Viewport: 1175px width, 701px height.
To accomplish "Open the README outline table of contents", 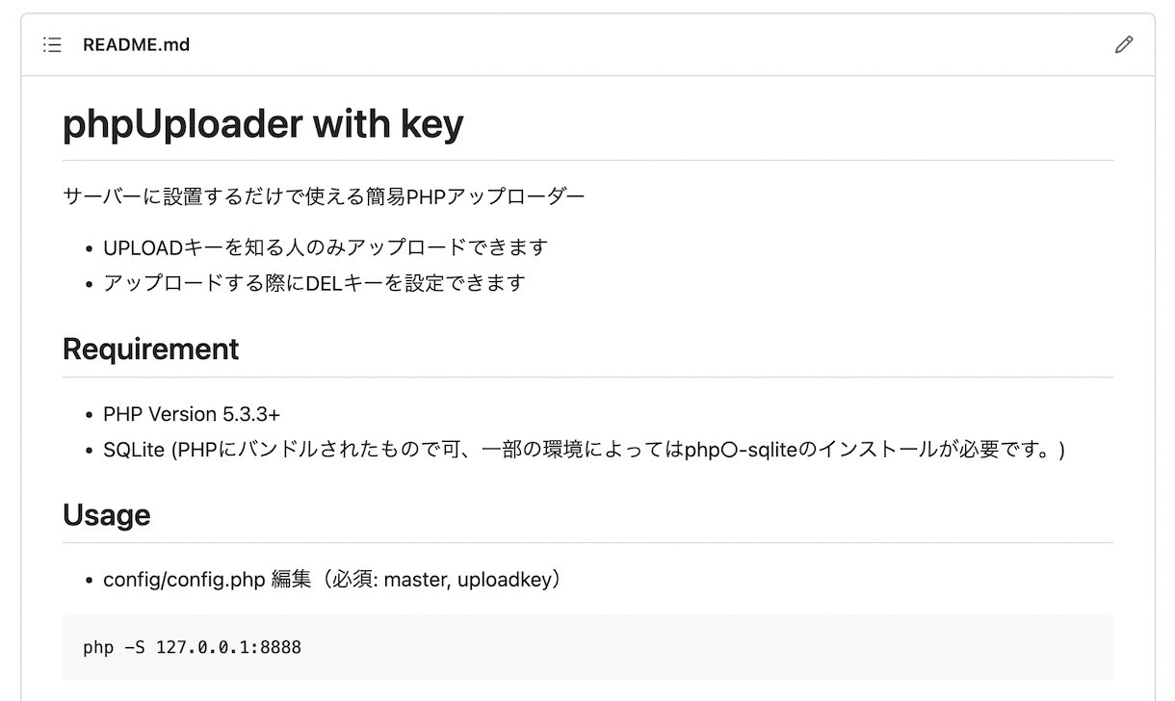I will [52, 44].
